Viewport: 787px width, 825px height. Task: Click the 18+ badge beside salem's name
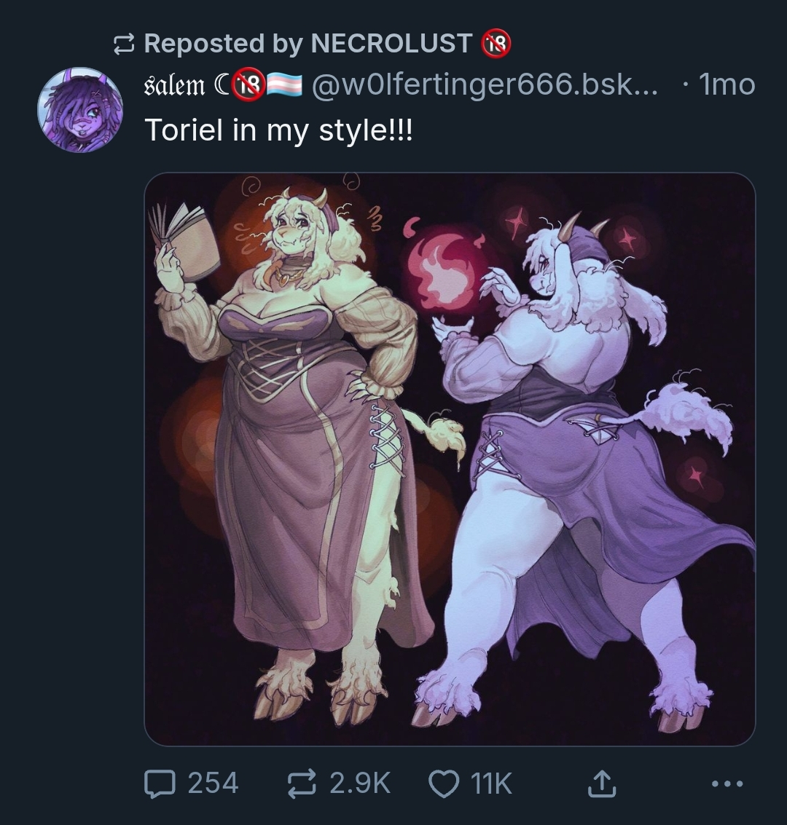249,84
